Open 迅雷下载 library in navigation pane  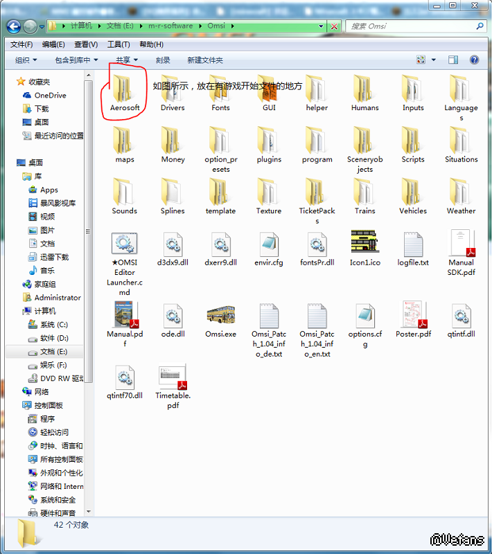[49, 257]
